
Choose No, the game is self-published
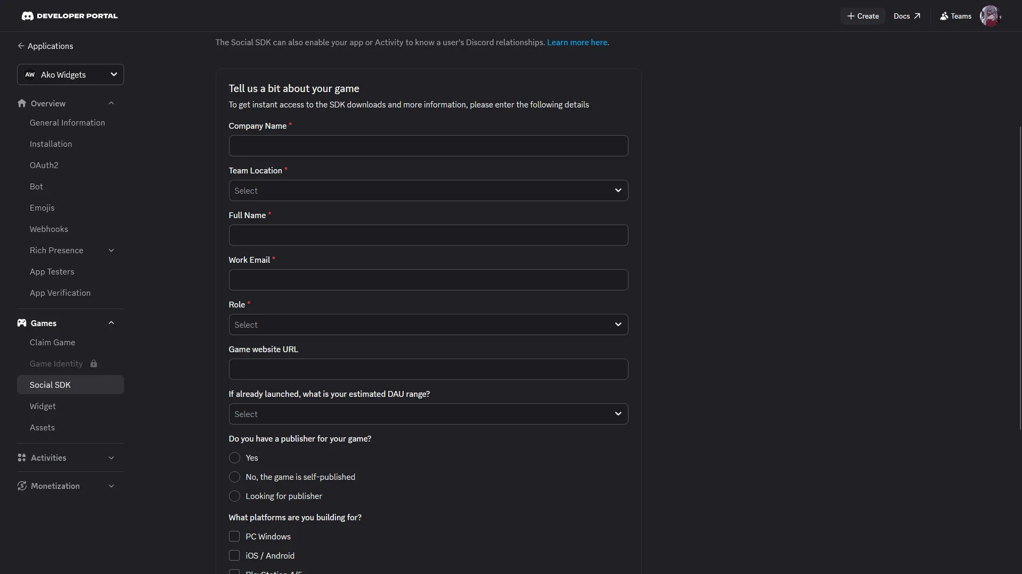coord(234,477)
